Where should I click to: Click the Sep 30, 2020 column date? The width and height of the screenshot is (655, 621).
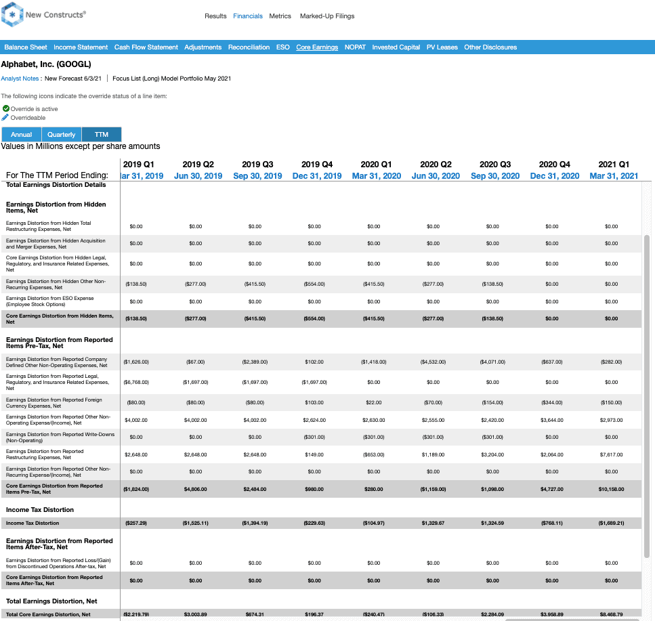[495, 176]
